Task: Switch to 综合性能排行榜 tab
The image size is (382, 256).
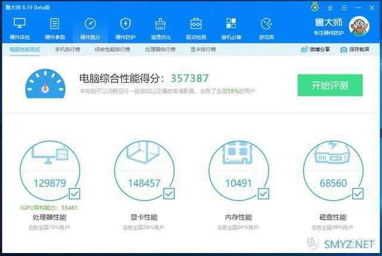Action: point(112,50)
